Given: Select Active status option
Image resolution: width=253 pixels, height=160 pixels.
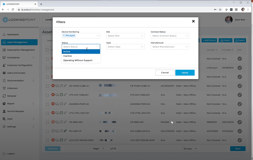Looking at the screenshot, I should pyautogui.click(x=81, y=51).
